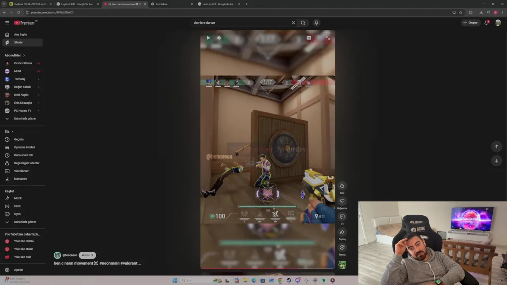Viewport: 507px width, 285px height.
Task: Go to the next Short
Action: coord(496,161)
